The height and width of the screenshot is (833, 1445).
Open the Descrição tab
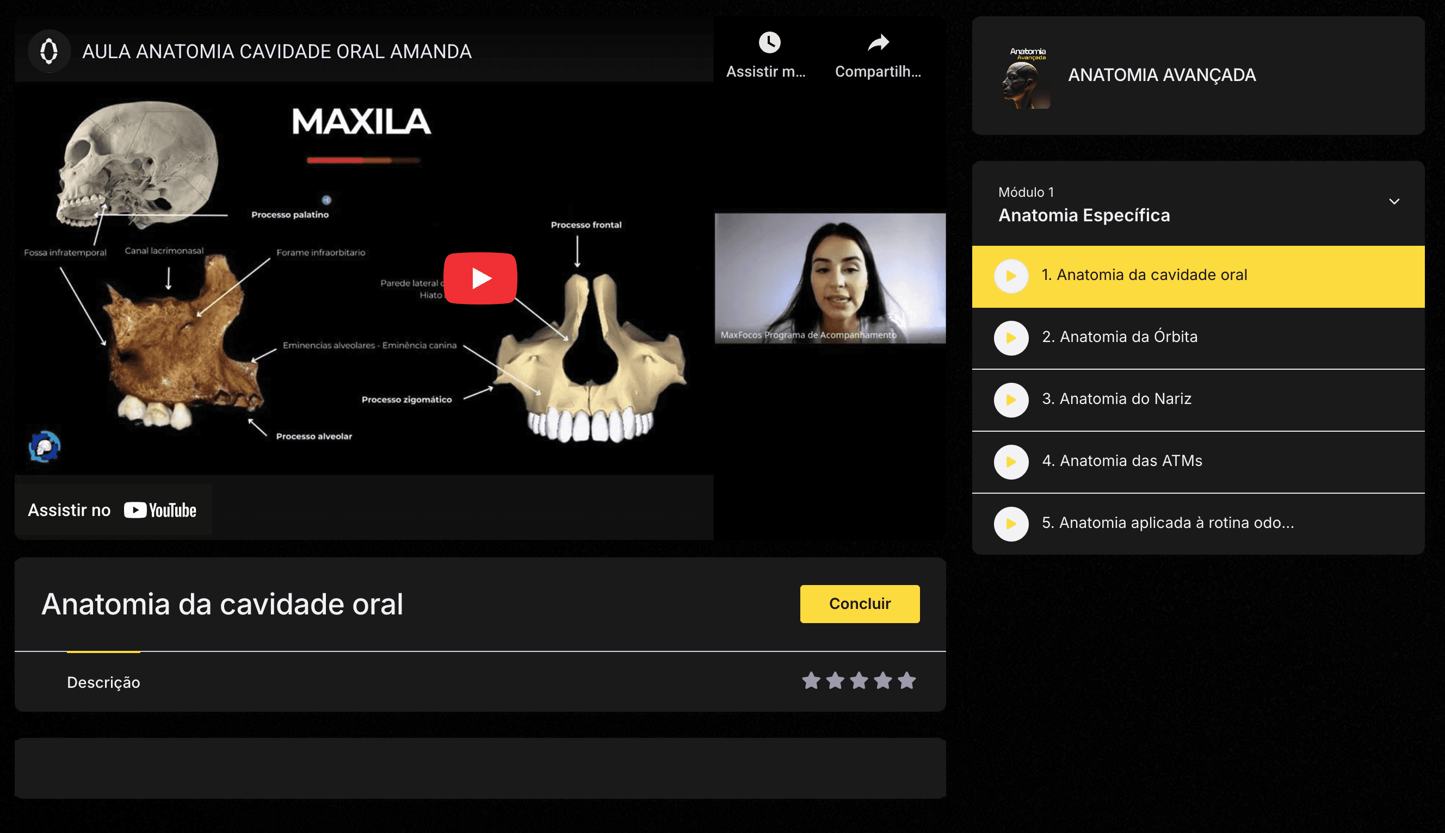click(x=103, y=682)
